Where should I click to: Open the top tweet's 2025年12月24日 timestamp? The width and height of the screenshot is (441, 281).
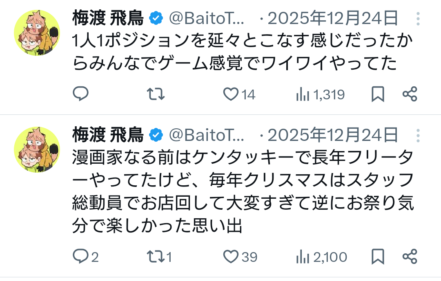333,18
